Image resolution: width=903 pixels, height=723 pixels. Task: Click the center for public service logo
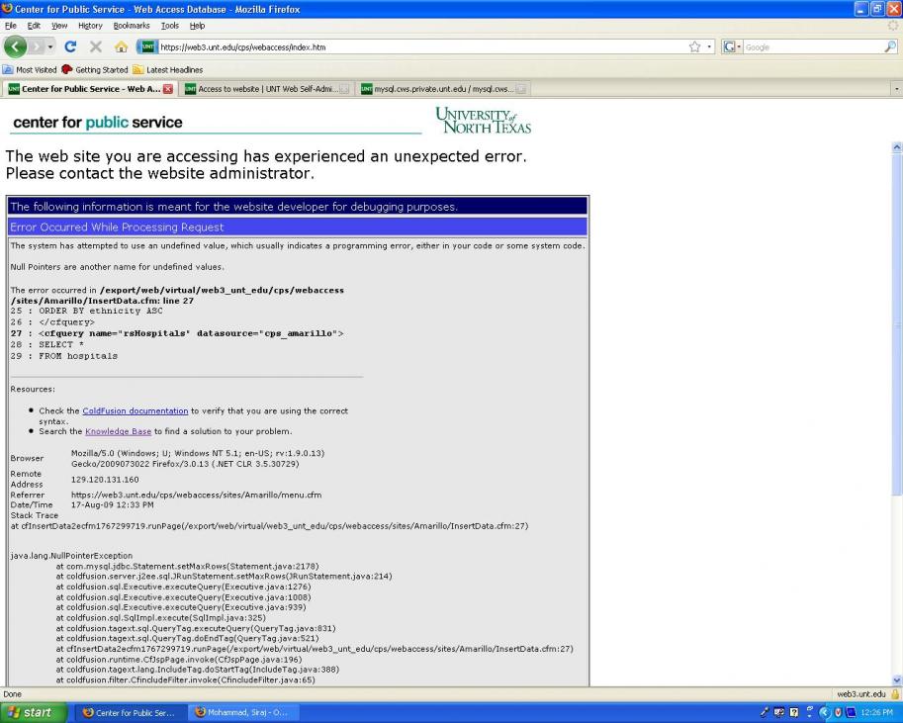pyautogui.click(x=97, y=122)
